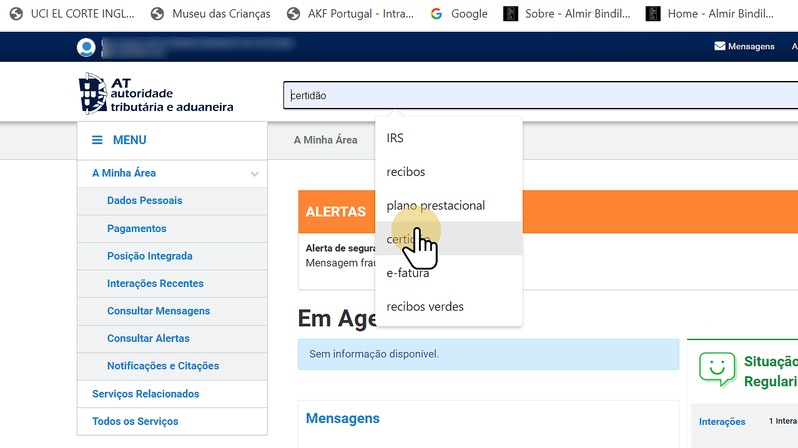798x448 pixels.
Task: Open Dados Pessoais in the sidebar
Action: 145,201
